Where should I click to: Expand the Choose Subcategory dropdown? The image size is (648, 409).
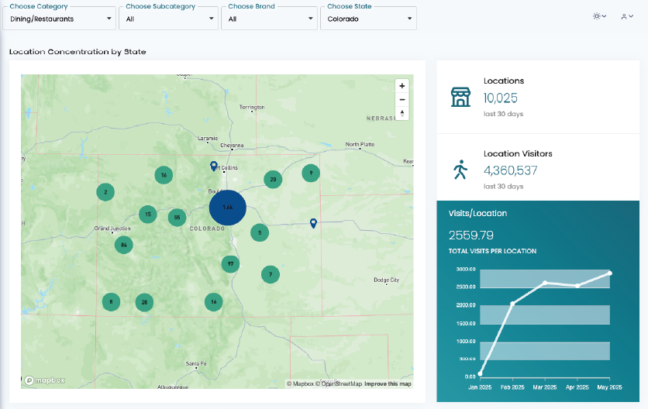(169, 19)
